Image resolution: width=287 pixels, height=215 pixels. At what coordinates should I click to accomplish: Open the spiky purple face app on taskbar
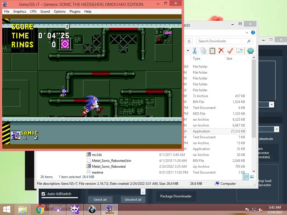75,209
